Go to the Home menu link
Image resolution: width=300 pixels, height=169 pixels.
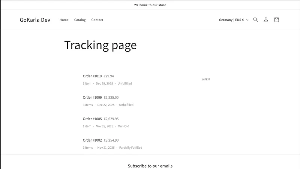click(x=64, y=20)
